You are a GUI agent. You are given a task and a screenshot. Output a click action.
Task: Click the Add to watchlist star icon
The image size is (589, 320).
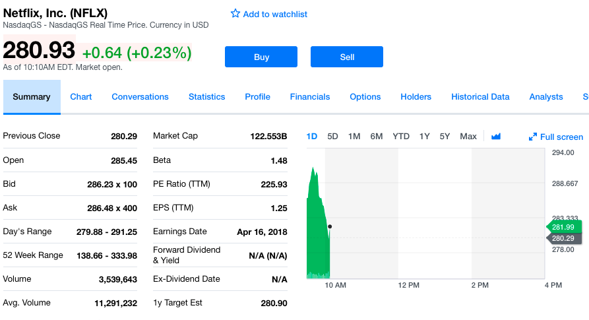tap(235, 14)
